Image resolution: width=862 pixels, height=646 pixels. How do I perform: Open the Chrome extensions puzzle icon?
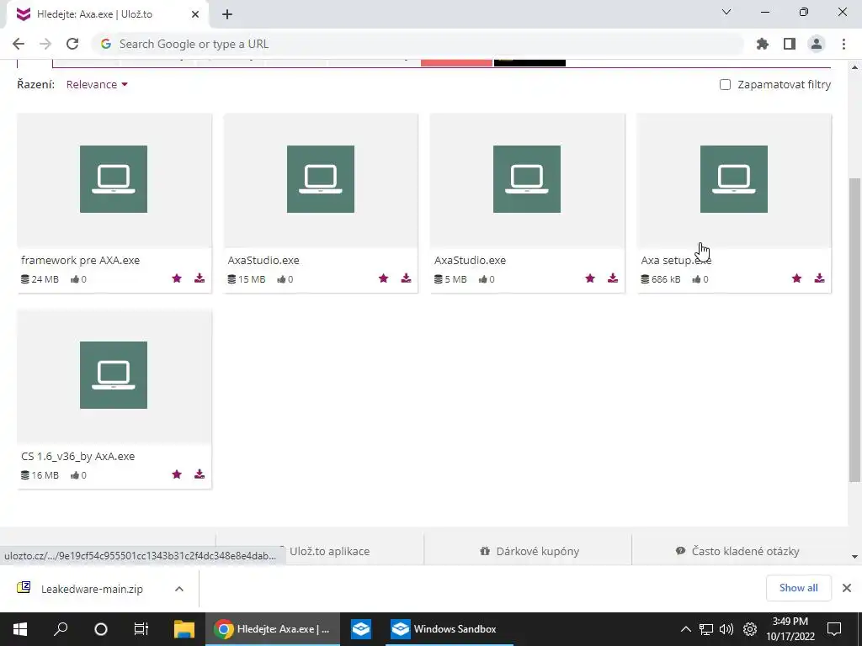click(763, 44)
